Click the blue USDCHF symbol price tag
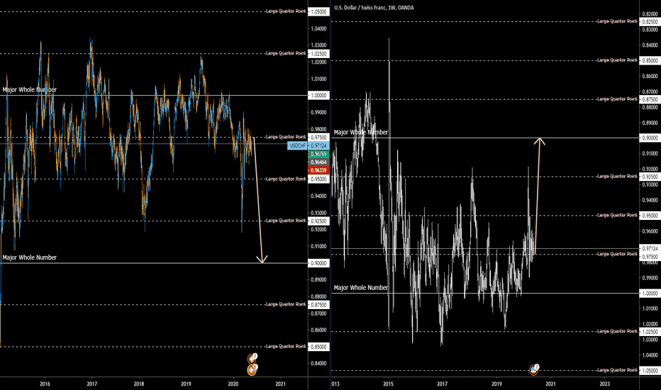The image size is (661, 390). [x=298, y=145]
